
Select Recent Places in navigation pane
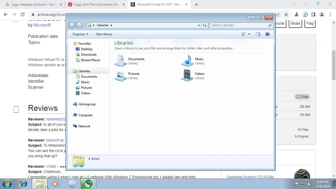(90, 60)
